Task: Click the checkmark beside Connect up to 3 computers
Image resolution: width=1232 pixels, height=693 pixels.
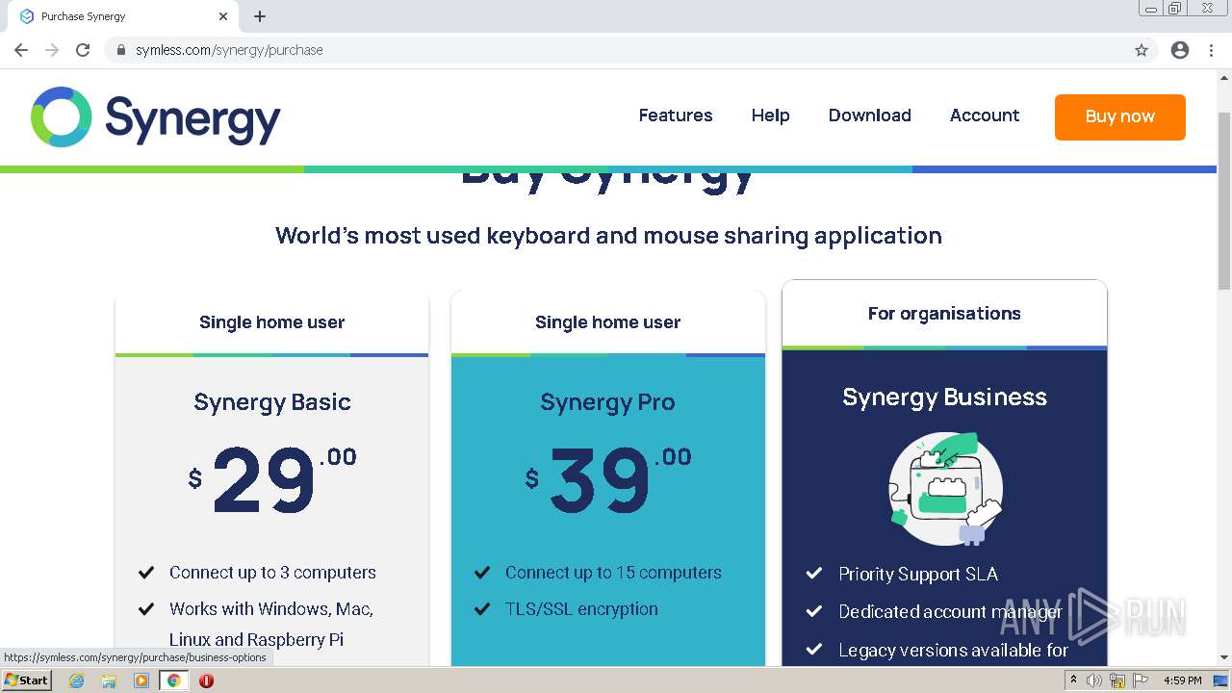Action: point(146,573)
